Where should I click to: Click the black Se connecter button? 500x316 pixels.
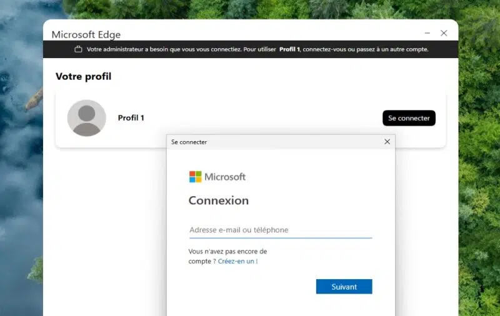click(x=409, y=118)
